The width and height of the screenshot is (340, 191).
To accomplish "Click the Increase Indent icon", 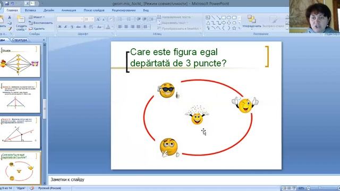I will tap(144, 19).
